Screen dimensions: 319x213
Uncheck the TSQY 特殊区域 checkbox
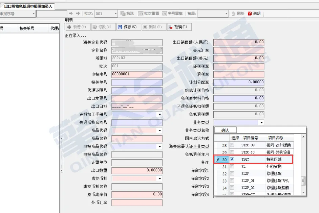click(232, 159)
